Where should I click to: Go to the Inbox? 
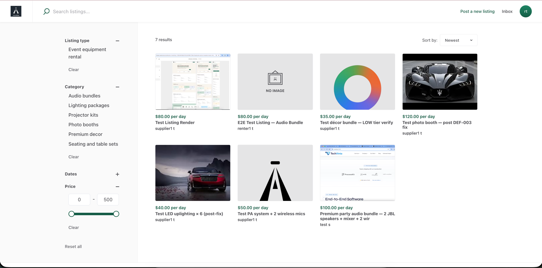(507, 11)
